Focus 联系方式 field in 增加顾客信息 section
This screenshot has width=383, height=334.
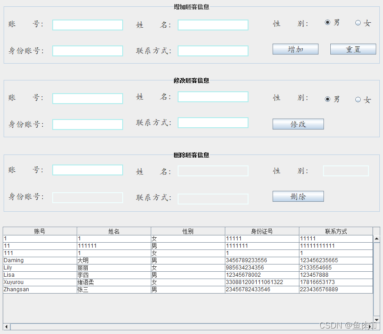[x=213, y=51]
